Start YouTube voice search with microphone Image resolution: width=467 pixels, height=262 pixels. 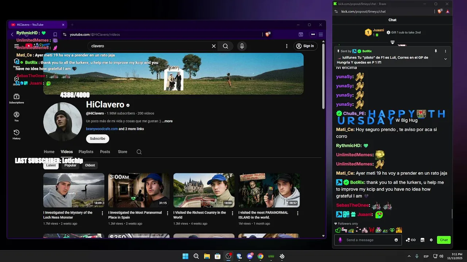242,46
